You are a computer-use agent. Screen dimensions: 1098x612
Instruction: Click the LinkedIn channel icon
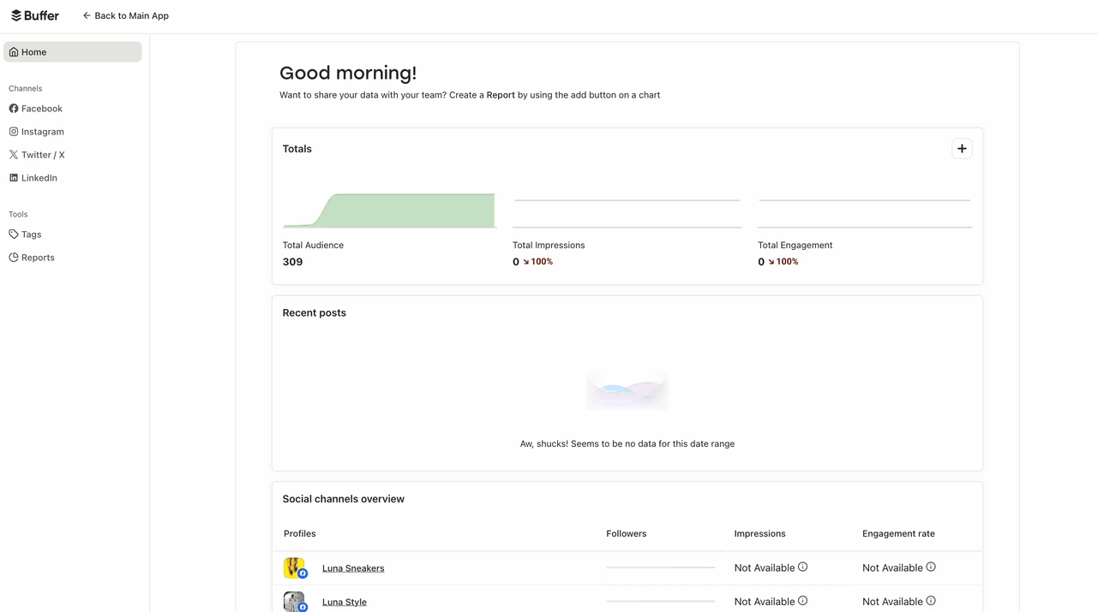click(x=14, y=178)
